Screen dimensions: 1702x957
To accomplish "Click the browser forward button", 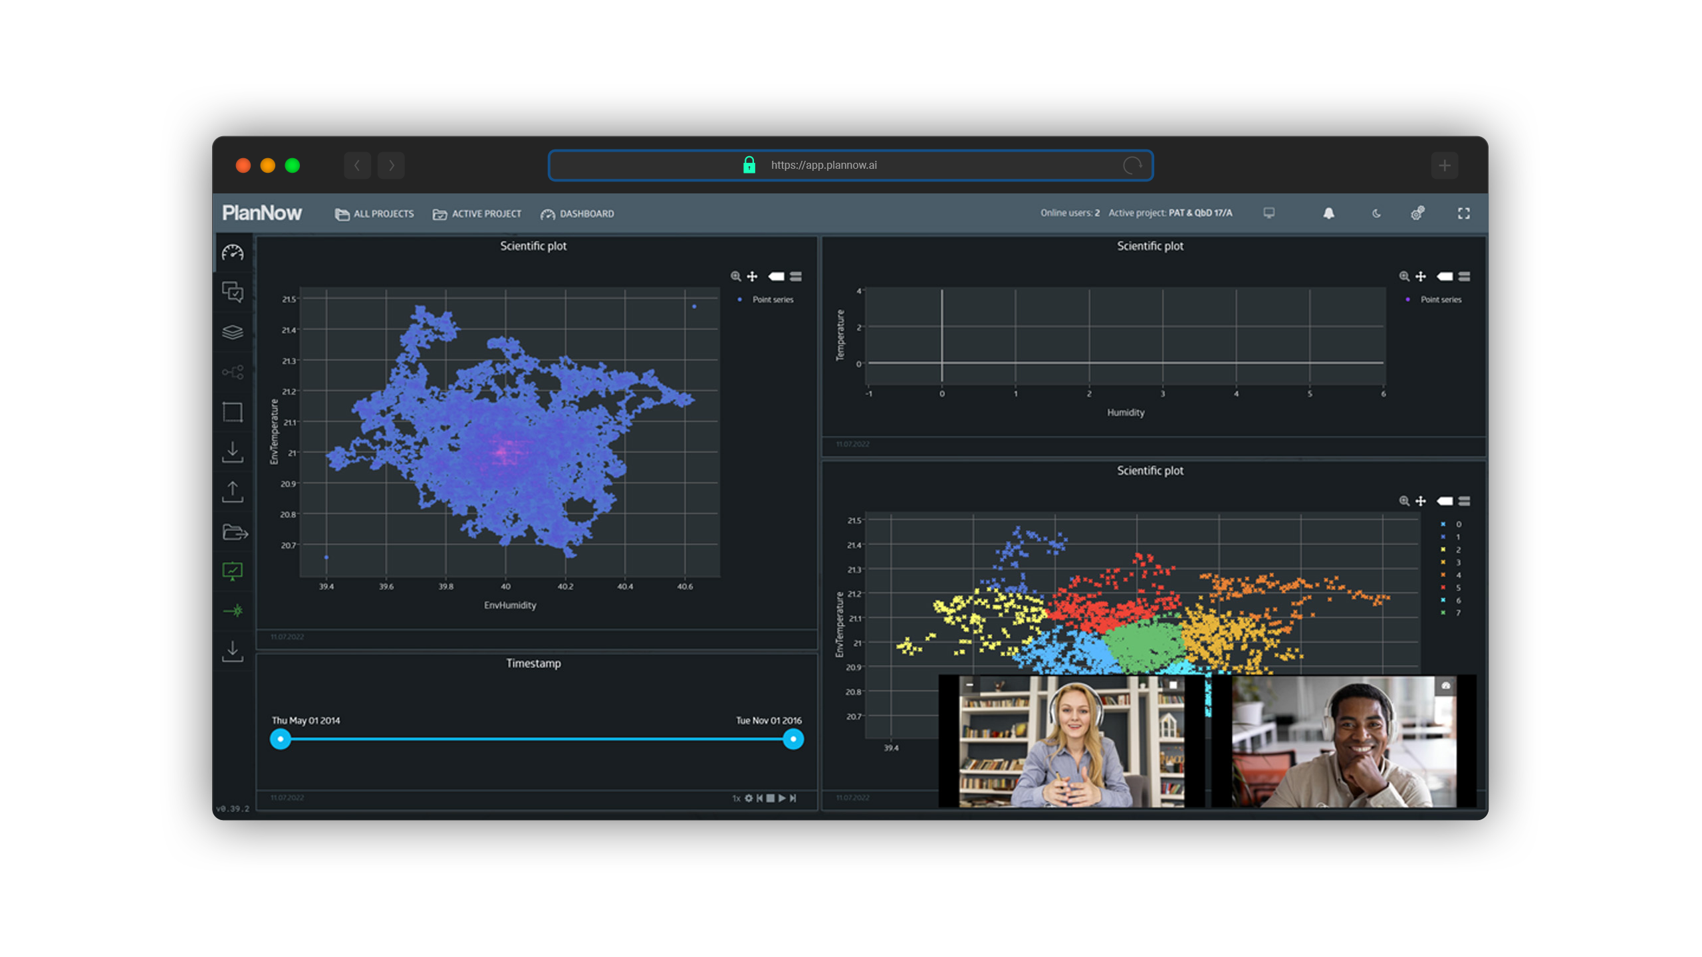I will (x=391, y=165).
